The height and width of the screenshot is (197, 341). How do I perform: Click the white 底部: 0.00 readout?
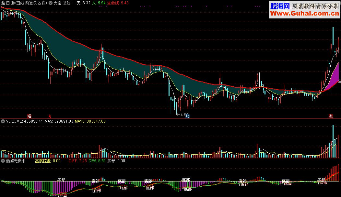click(116, 161)
